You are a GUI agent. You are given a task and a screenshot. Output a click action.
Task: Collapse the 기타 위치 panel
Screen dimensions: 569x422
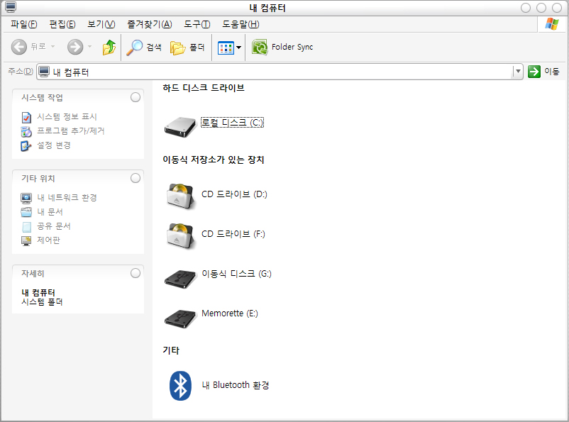click(x=136, y=178)
